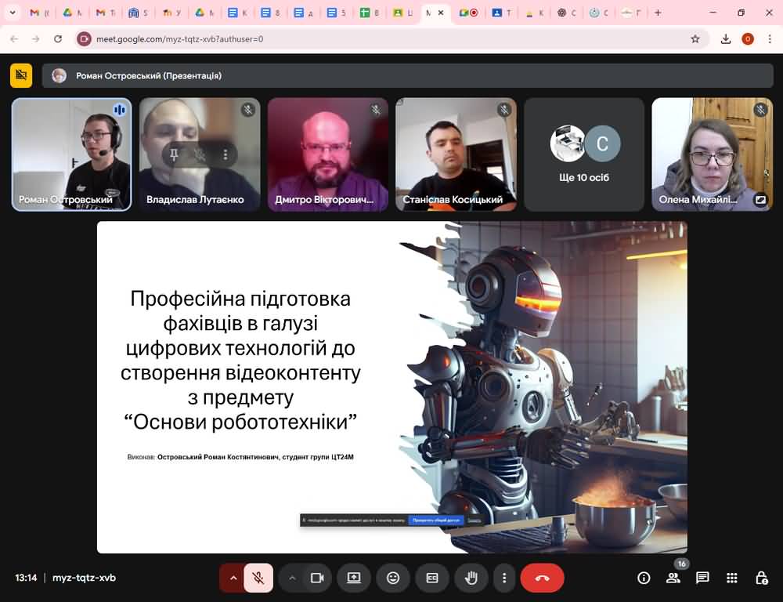
Task: Click the 'Ще 10 осіб' tile
Action: 584,154
